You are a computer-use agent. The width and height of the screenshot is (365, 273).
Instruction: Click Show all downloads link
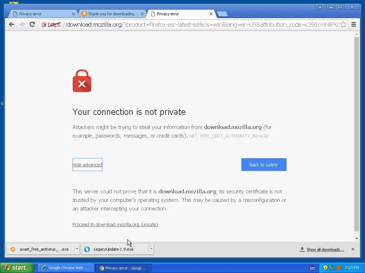pyautogui.click(x=325, y=249)
